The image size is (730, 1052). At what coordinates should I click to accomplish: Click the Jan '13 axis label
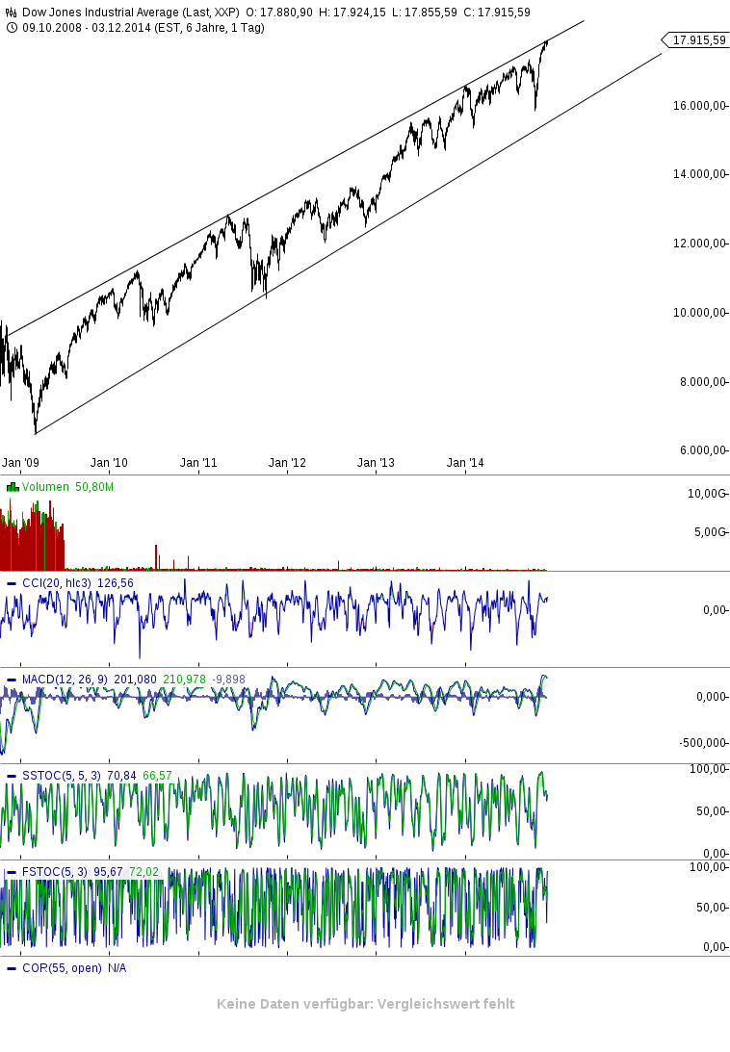(377, 463)
